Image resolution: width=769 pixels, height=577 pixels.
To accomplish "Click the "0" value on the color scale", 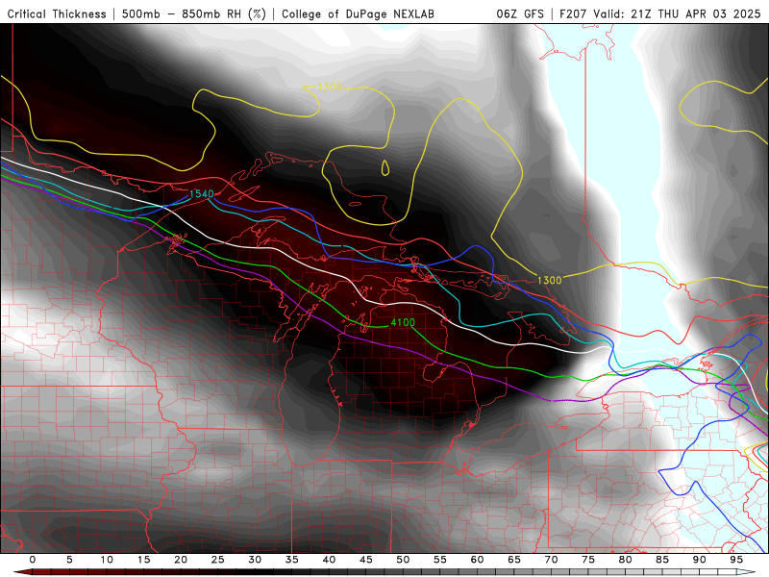I will pos(33,560).
